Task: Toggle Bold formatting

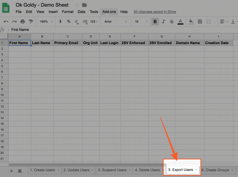Action: [155, 22]
